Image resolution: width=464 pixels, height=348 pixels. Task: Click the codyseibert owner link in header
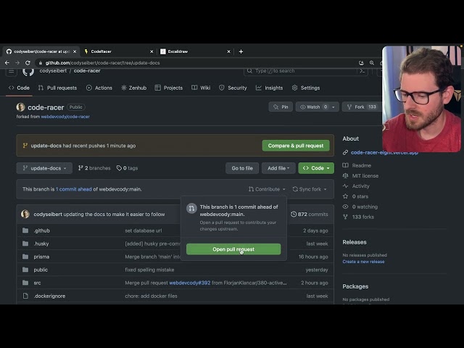53,71
